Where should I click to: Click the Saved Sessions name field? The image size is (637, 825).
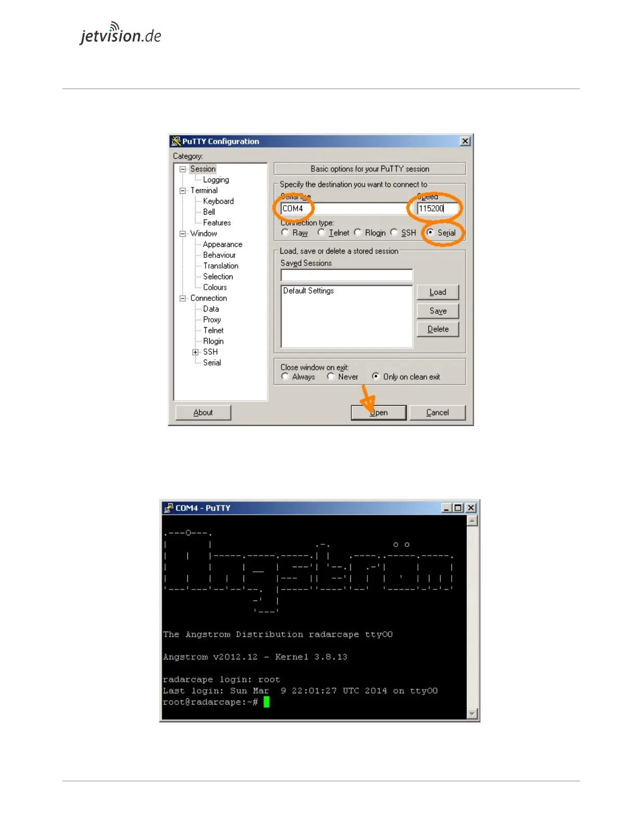[347, 275]
